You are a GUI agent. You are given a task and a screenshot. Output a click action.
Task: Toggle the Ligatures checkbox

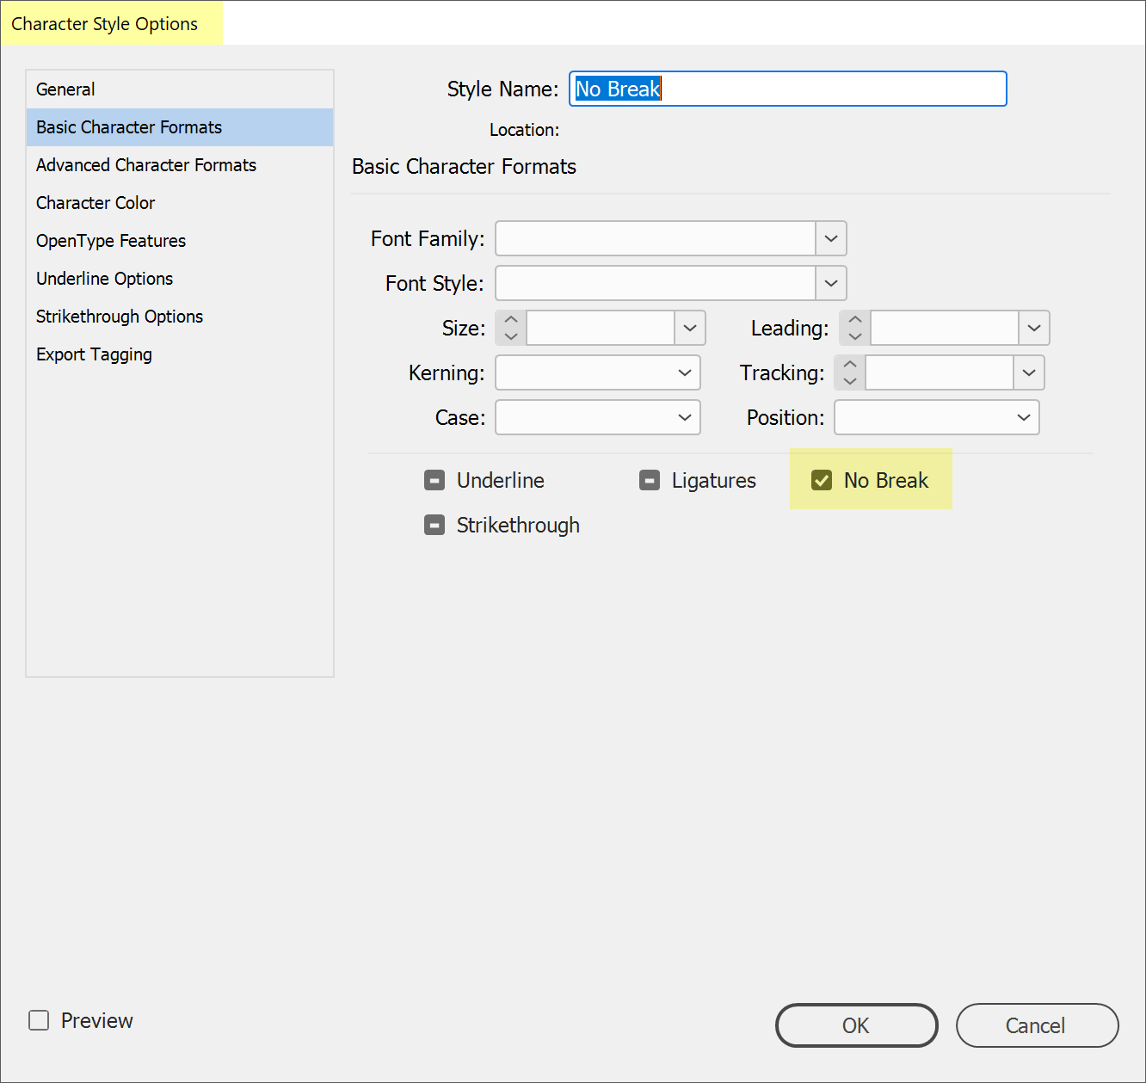click(x=650, y=480)
